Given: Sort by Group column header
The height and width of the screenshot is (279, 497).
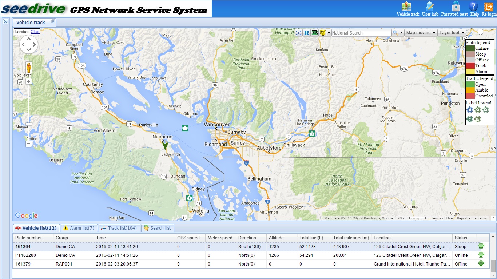Looking at the screenshot, I should pos(73,238).
